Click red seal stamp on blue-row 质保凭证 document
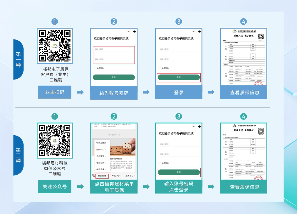297x214 pixels. coord(259,83)
